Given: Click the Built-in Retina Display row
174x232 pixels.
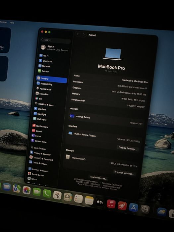Looking at the screenshot, I should [103, 137].
